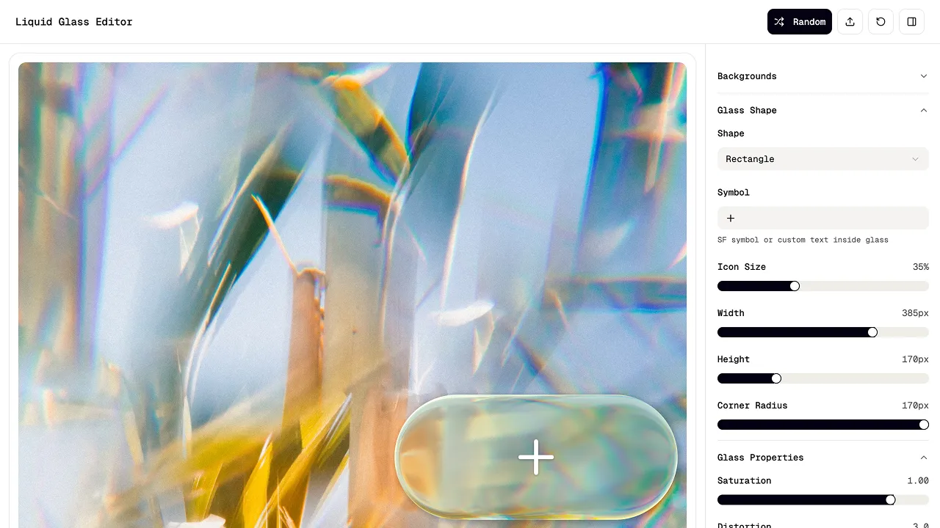
Task: Click the export upload icon
Action: [850, 21]
